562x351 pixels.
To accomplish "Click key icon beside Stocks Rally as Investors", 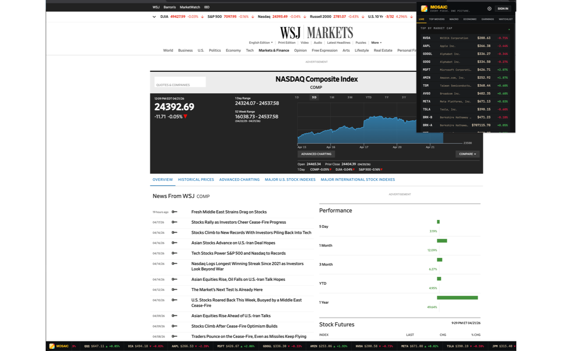I will 174,222.
